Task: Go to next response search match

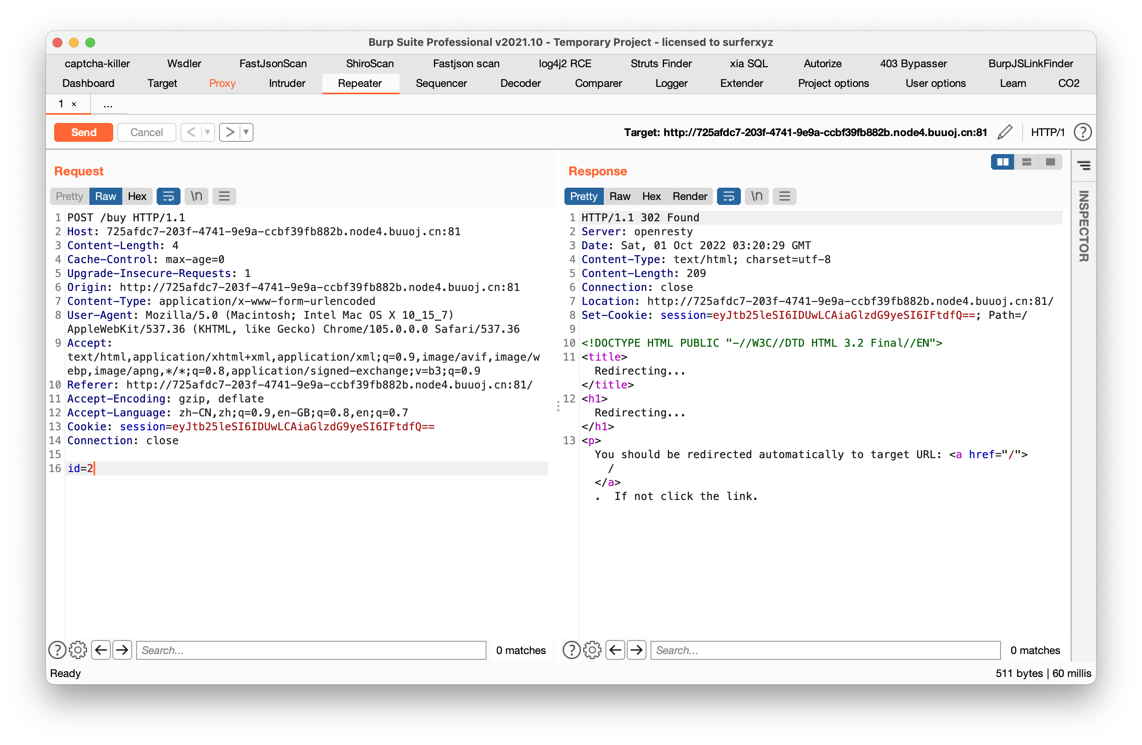Action: pyautogui.click(x=636, y=650)
